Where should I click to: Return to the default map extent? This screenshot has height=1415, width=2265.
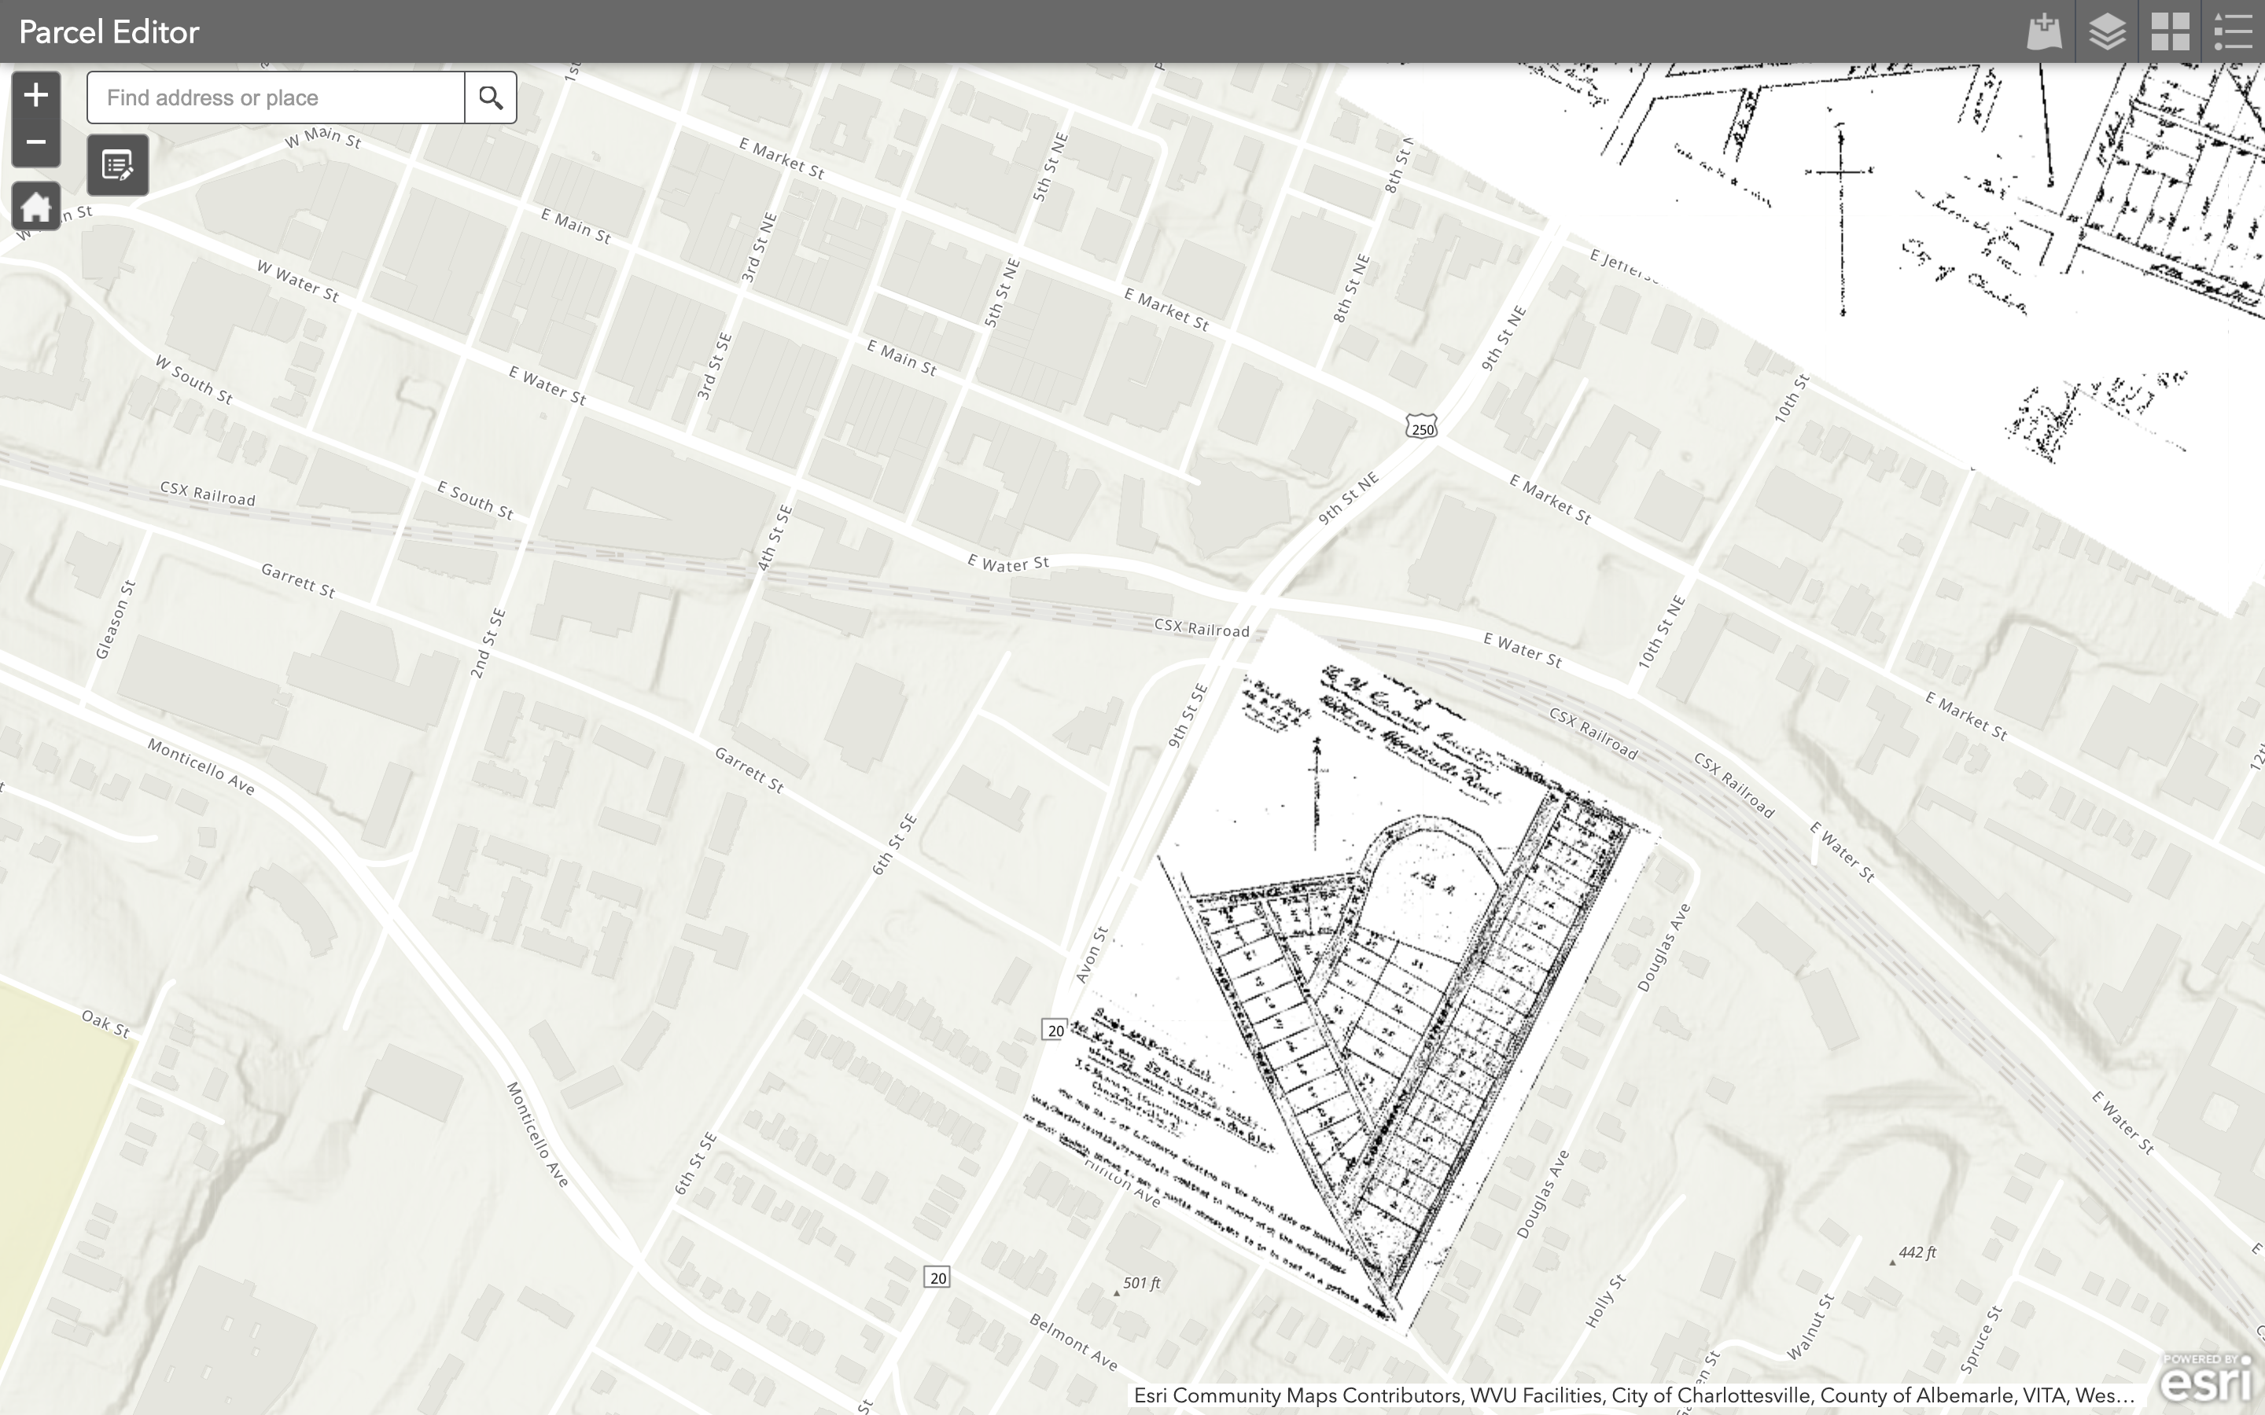coord(35,206)
